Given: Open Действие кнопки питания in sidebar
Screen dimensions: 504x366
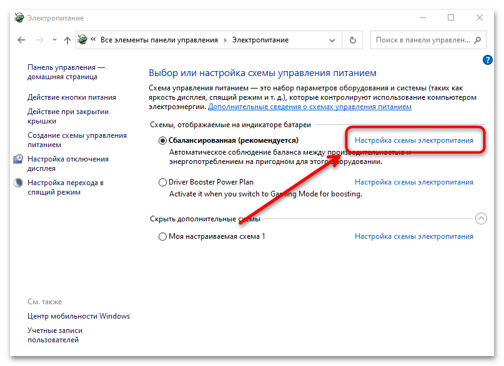Looking at the screenshot, I should click(x=71, y=97).
